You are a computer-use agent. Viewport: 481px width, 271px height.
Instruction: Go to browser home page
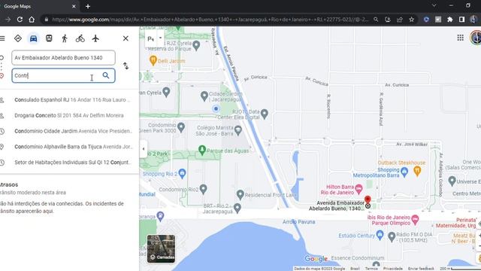pyautogui.click(x=32, y=20)
